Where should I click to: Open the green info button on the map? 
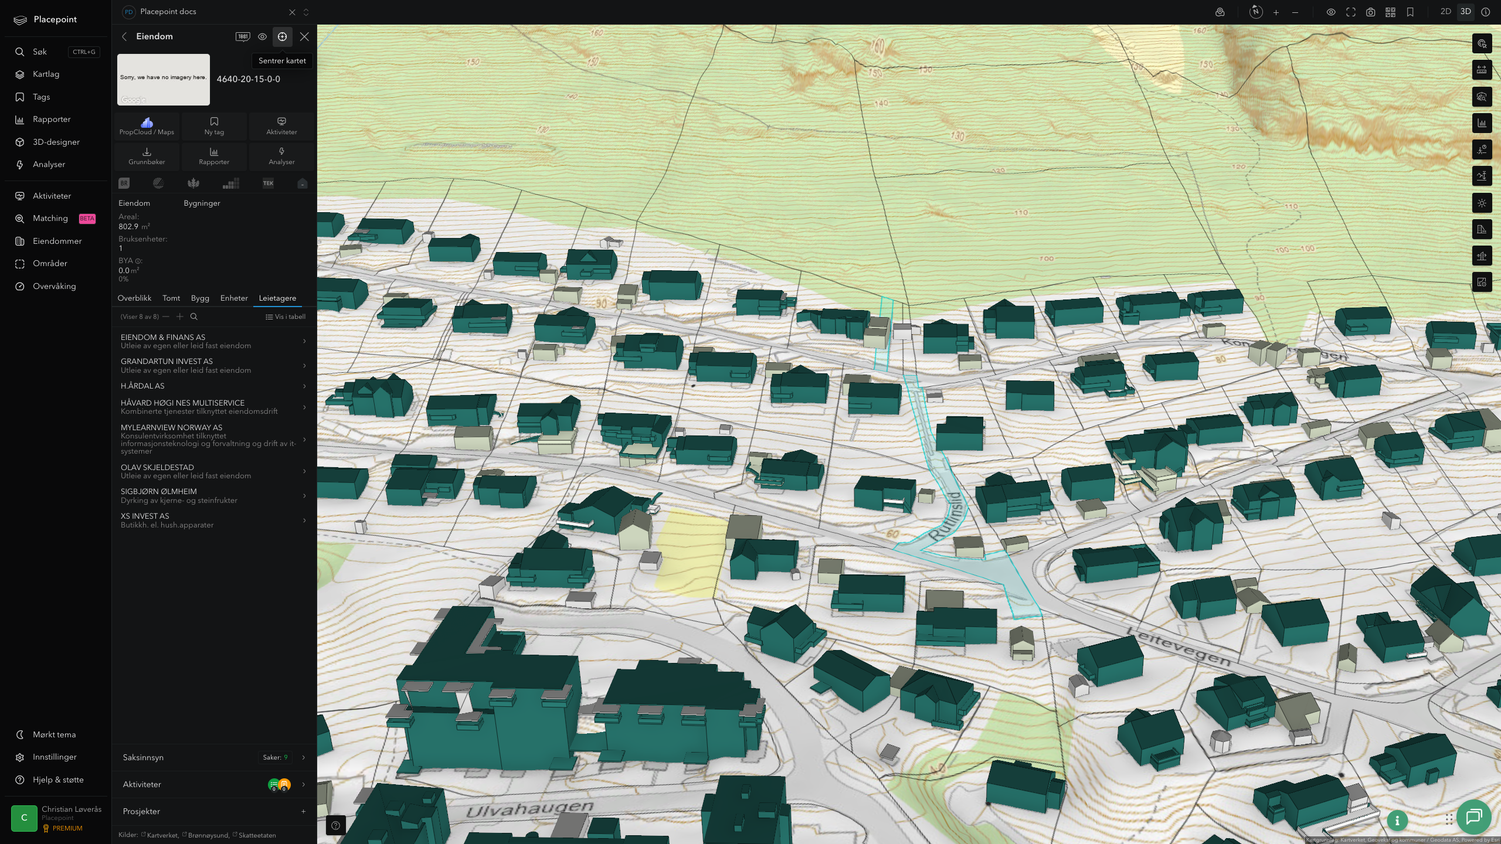point(1397,821)
